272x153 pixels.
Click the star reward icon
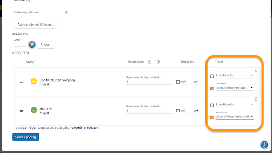tap(32, 45)
